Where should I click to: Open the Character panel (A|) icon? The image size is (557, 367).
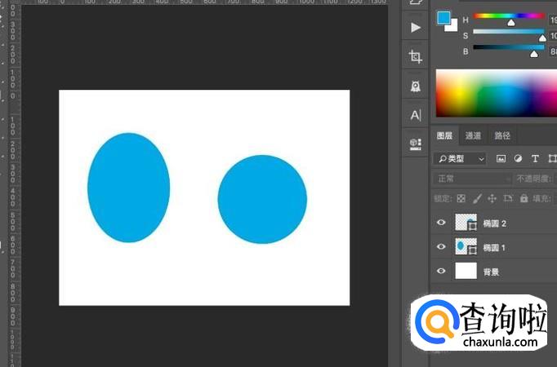(416, 115)
